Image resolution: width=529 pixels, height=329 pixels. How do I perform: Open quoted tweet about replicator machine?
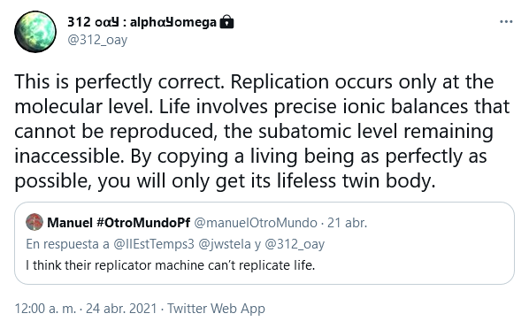264,243
